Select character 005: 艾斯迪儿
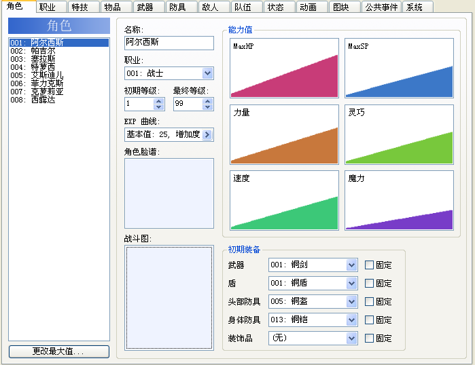Screen dimensions: 475x365 (58, 75)
